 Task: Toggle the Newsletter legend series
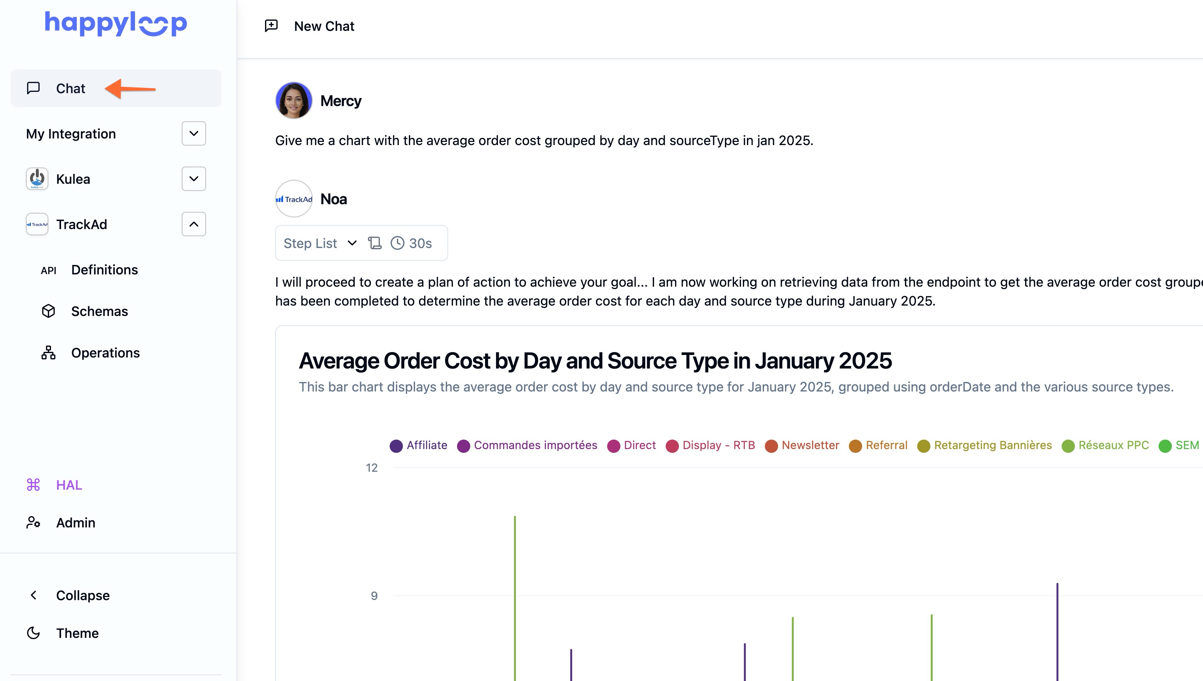click(x=802, y=445)
